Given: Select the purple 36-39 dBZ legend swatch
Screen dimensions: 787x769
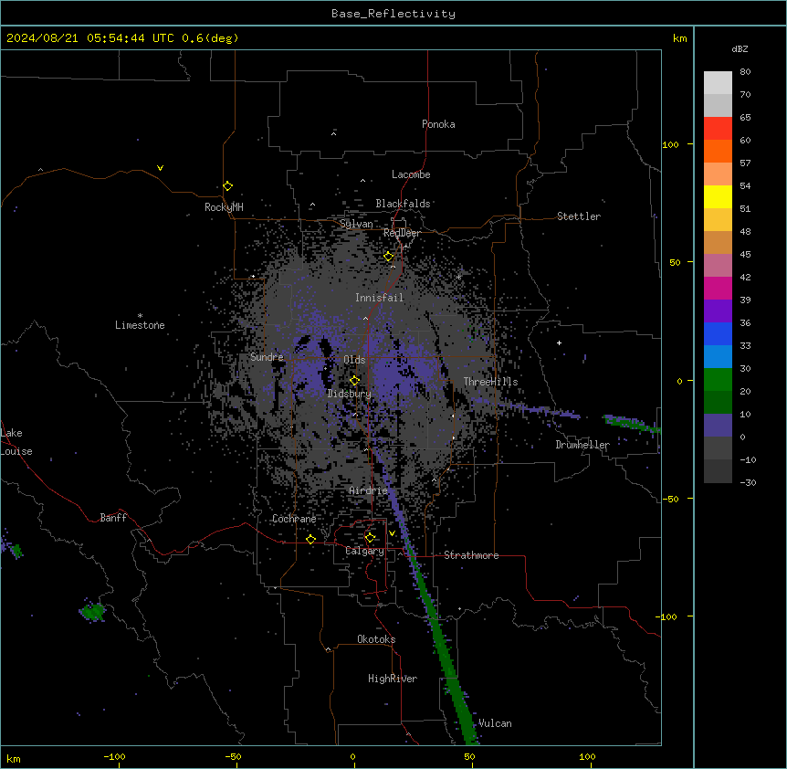Looking at the screenshot, I should (x=718, y=311).
